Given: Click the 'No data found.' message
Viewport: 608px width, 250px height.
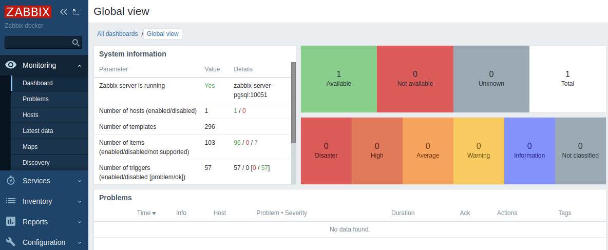Looking at the screenshot, I should click(350, 229).
